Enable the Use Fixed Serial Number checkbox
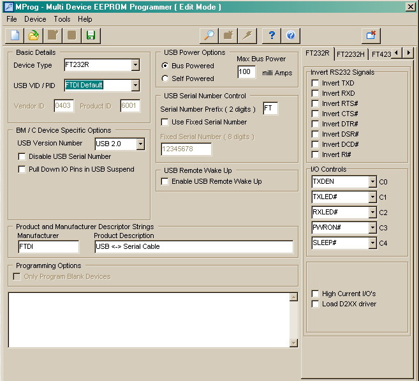The height and width of the screenshot is (381, 419). (165, 122)
